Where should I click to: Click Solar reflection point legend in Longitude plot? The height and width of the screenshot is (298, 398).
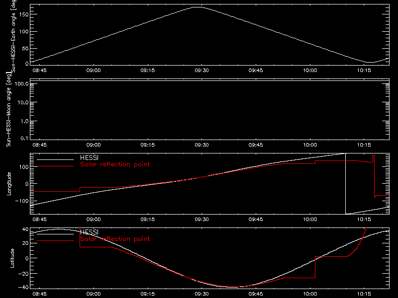coord(115,164)
